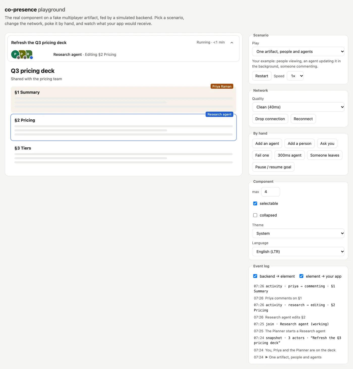Click the 'Running · <1 min' status text

(x=211, y=42)
